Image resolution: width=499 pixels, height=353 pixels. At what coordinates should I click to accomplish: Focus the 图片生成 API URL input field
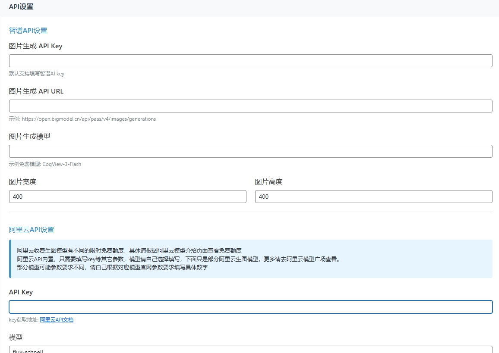coord(250,106)
